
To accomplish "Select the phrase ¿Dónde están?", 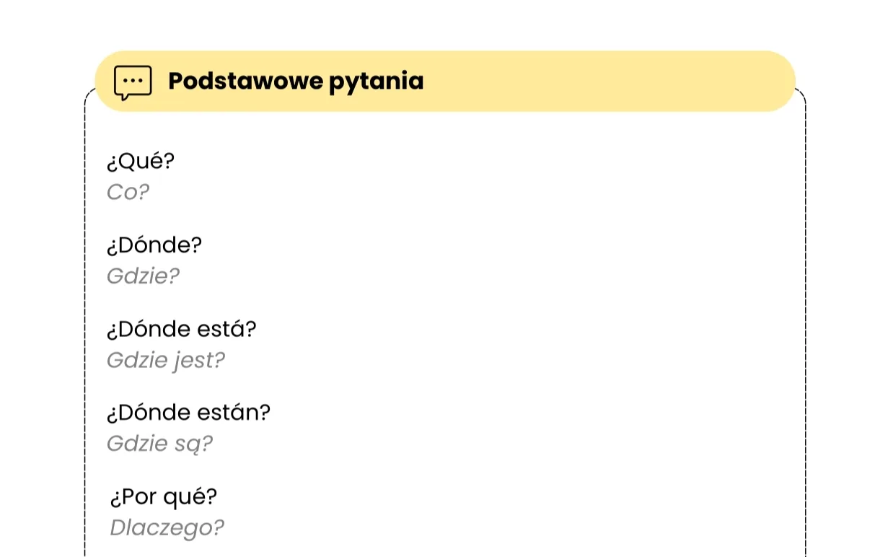I will 188,413.
